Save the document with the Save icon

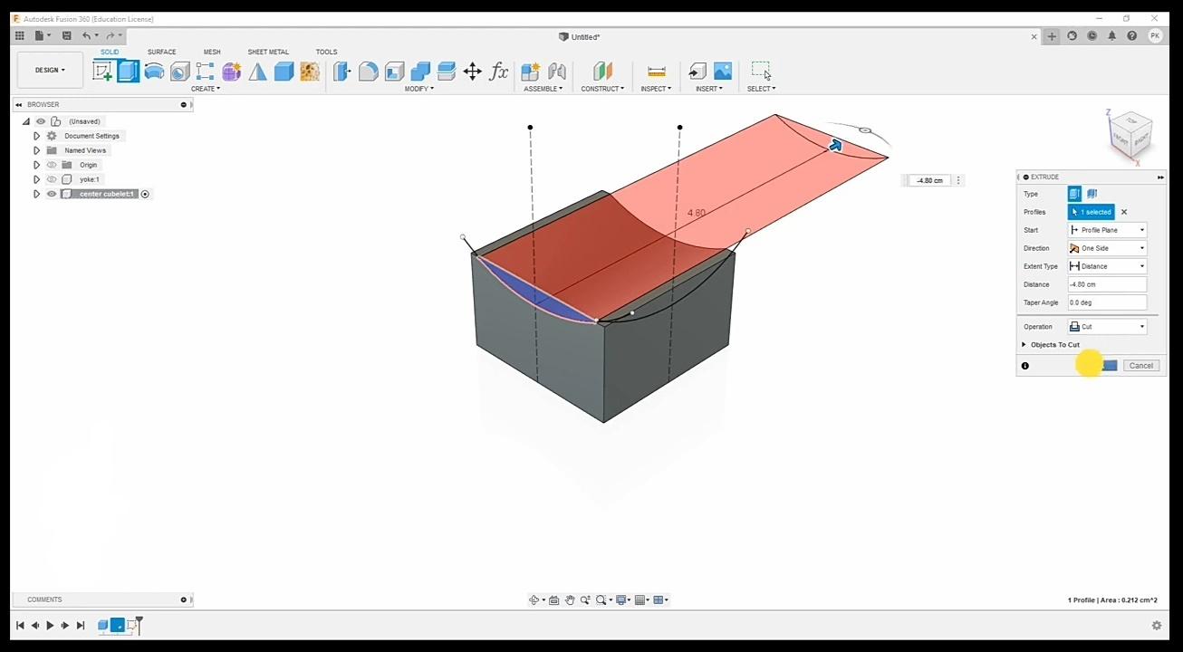[x=66, y=36]
